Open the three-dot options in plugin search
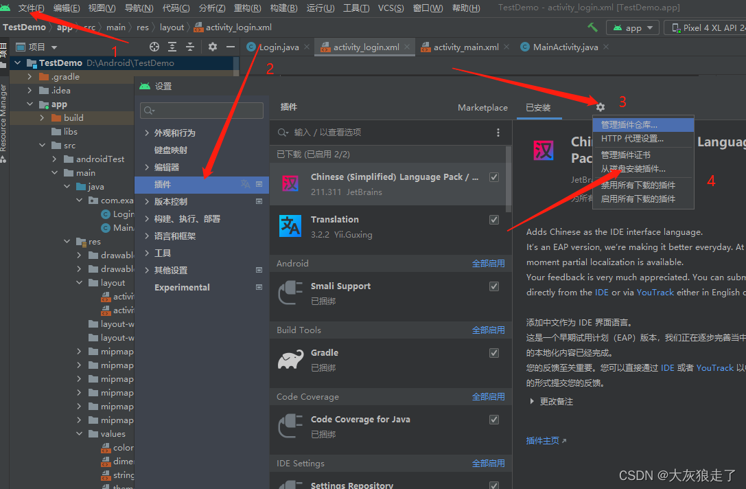The image size is (746, 489). tap(498, 133)
